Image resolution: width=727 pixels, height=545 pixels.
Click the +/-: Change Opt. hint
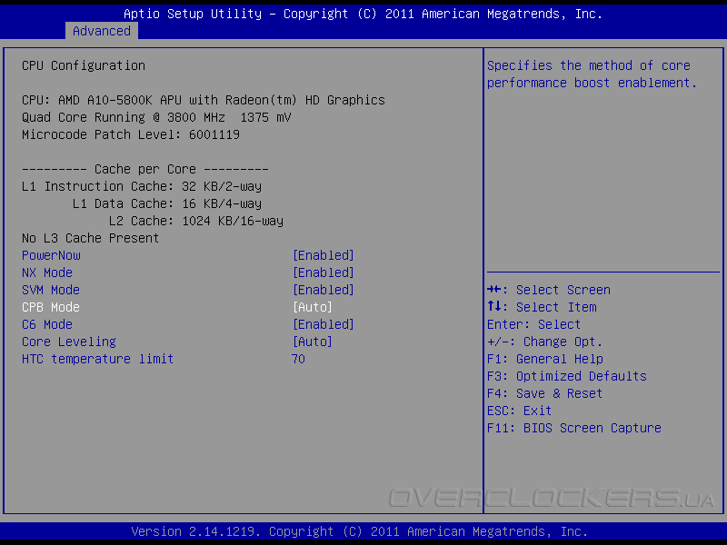tap(544, 342)
